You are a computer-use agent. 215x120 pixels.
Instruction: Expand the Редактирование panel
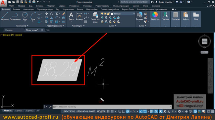point(55,26)
